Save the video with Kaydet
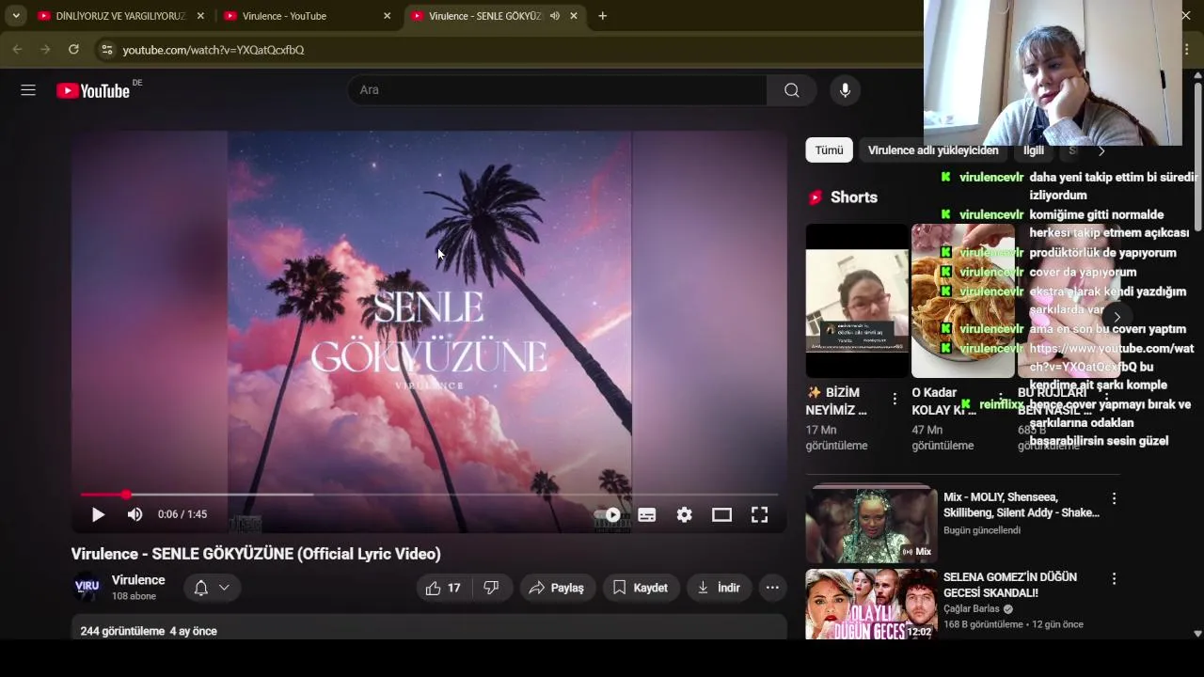This screenshot has height=677, width=1204. tap(641, 588)
